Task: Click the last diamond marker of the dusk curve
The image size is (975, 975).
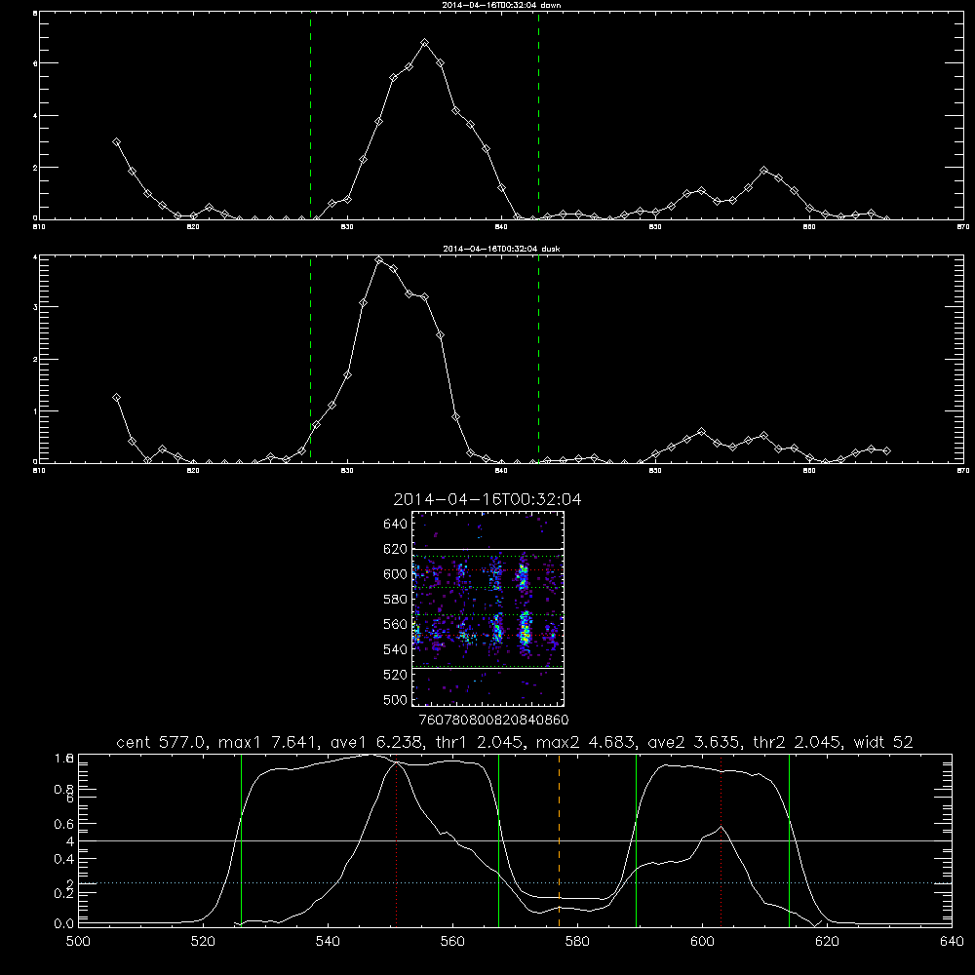Action: pos(886,450)
